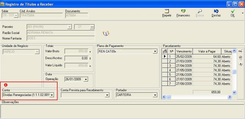Delete installment with the trash icon

241,58
